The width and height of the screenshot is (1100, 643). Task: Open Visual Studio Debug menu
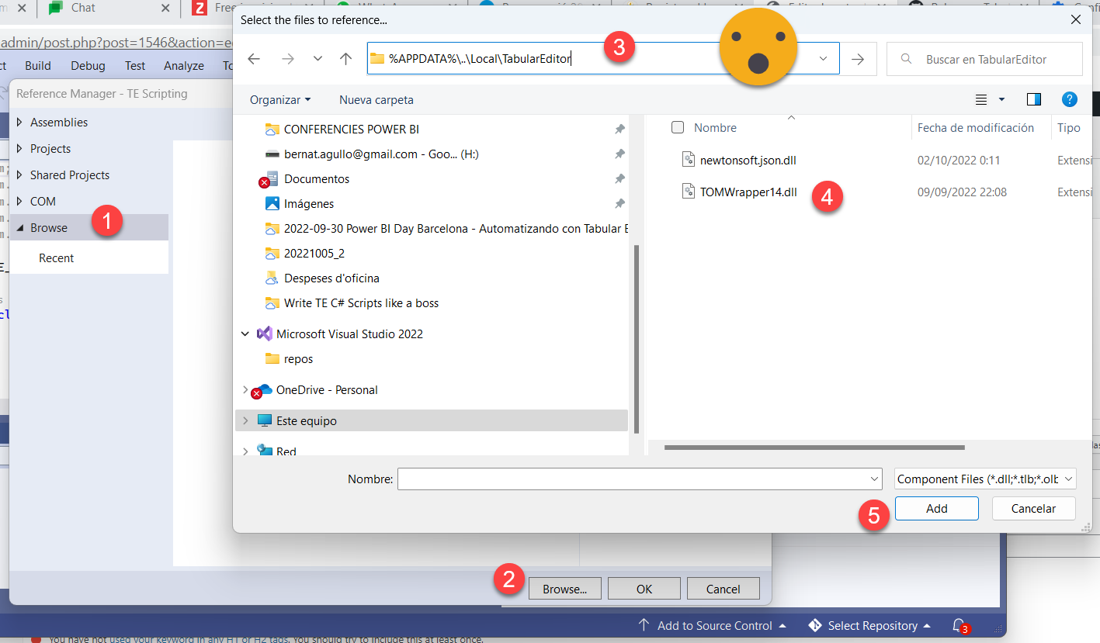coord(88,66)
